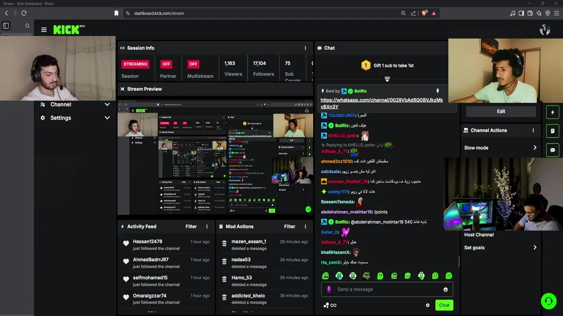This screenshot has height=316, width=563.
Task: Unpin the BotRix pinned message
Action: [x=437, y=91]
